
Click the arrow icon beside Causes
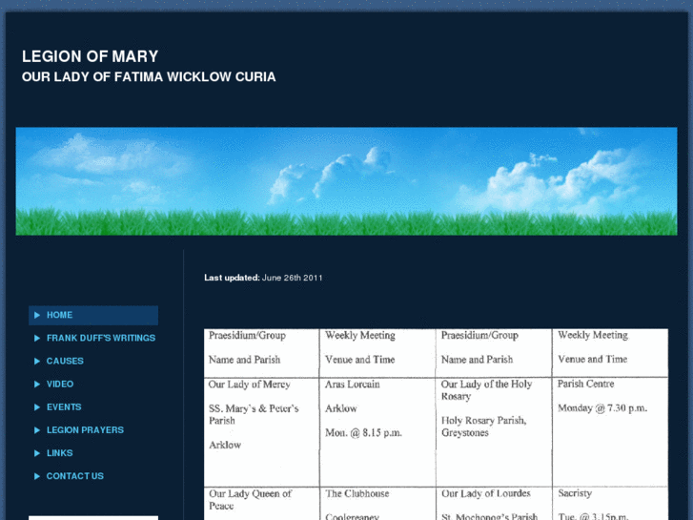point(37,361)
